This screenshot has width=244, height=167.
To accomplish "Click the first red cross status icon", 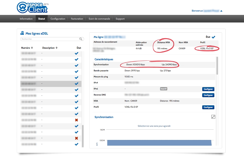I will 76,120.
